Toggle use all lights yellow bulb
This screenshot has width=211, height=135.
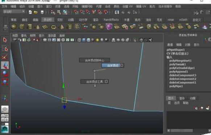coord(97,40)
